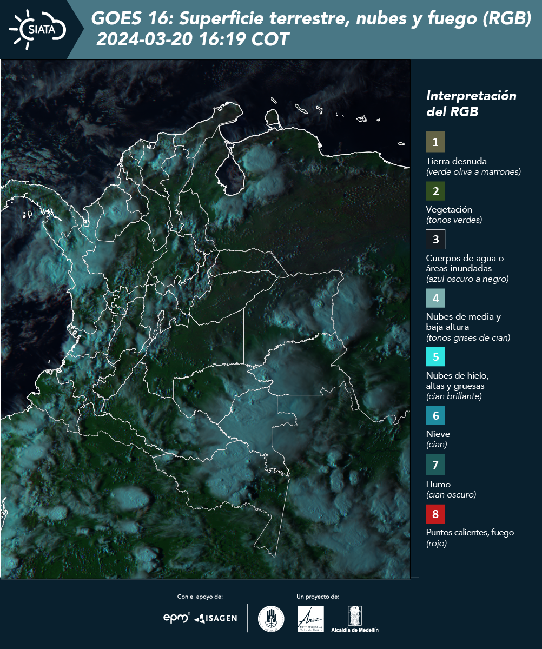Click the label "Nubes de hielo, altas y gruesas"
Image resolution: width=542 pixels, height=649 pixels.
click(x=458, y=381)
